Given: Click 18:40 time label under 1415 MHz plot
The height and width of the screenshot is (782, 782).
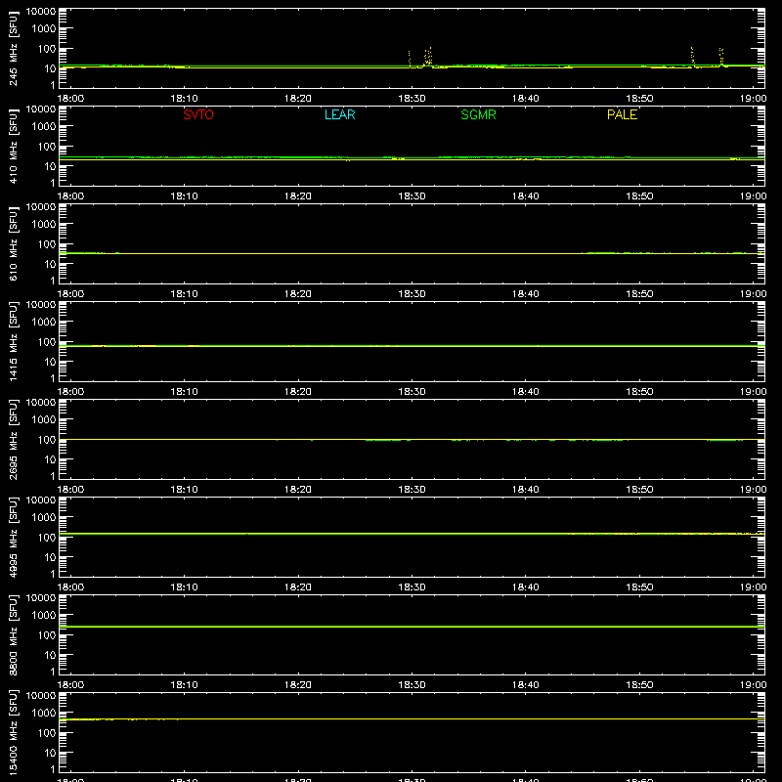Looking at the screenshot, I should tap(526, 392).
